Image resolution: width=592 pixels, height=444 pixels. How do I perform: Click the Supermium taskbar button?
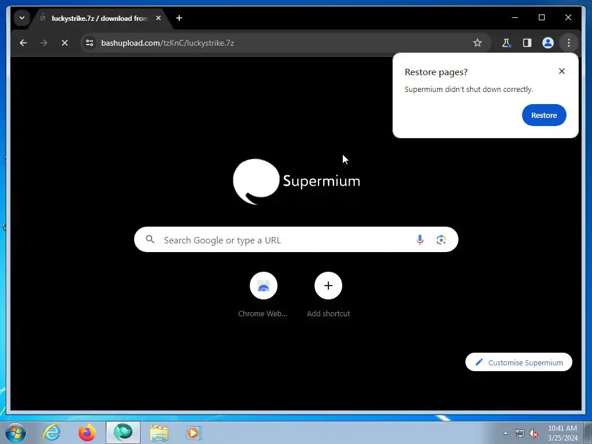tap(123, 432)
